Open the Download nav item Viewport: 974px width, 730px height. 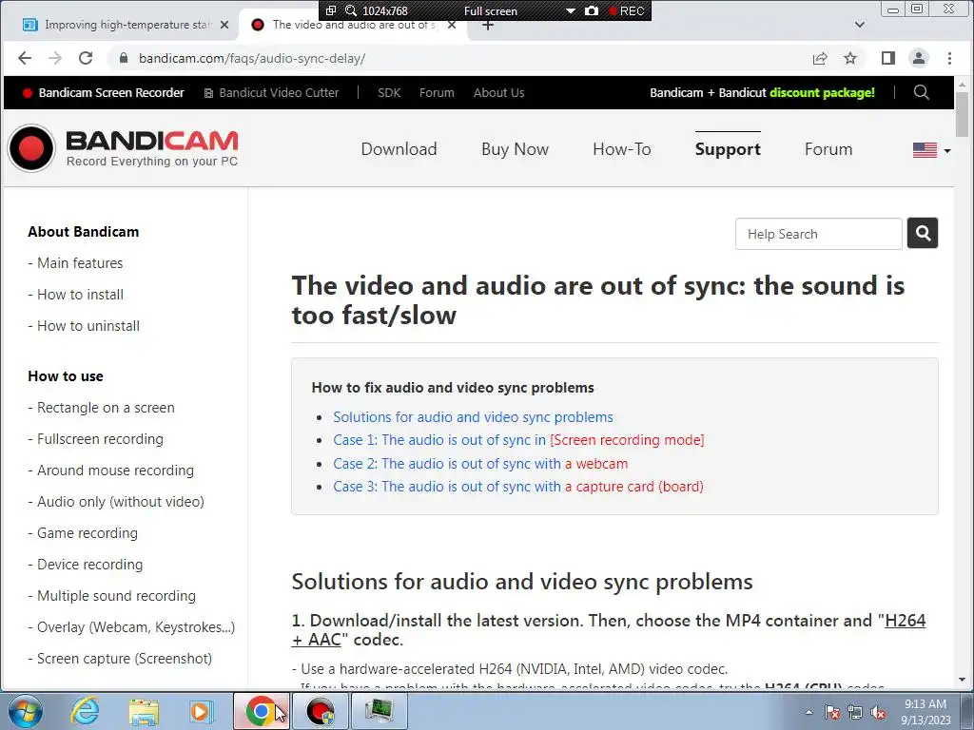tap(399, 149)
